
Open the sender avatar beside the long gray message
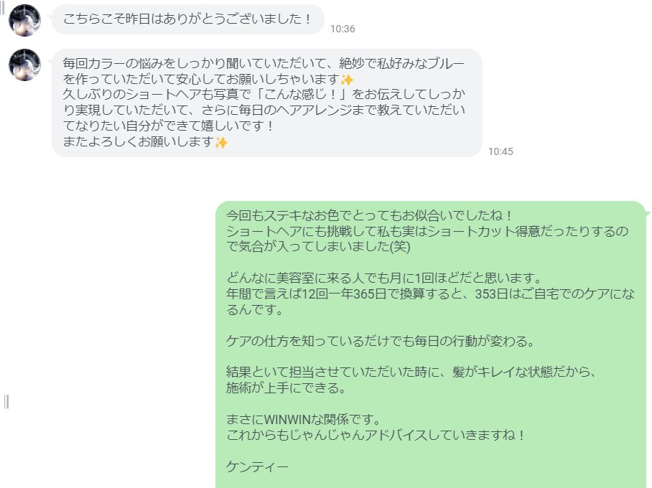(x=24, y=65)
